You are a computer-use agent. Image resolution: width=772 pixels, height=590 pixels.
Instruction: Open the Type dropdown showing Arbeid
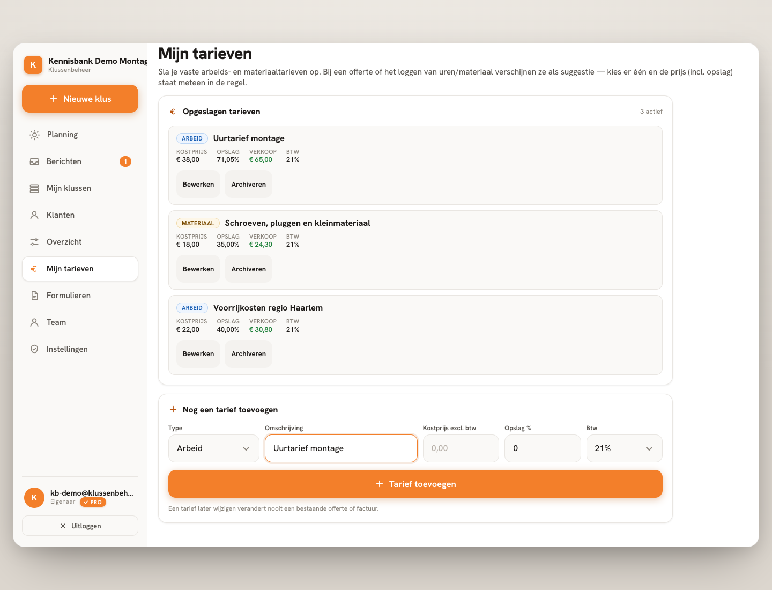click(214, 448)
